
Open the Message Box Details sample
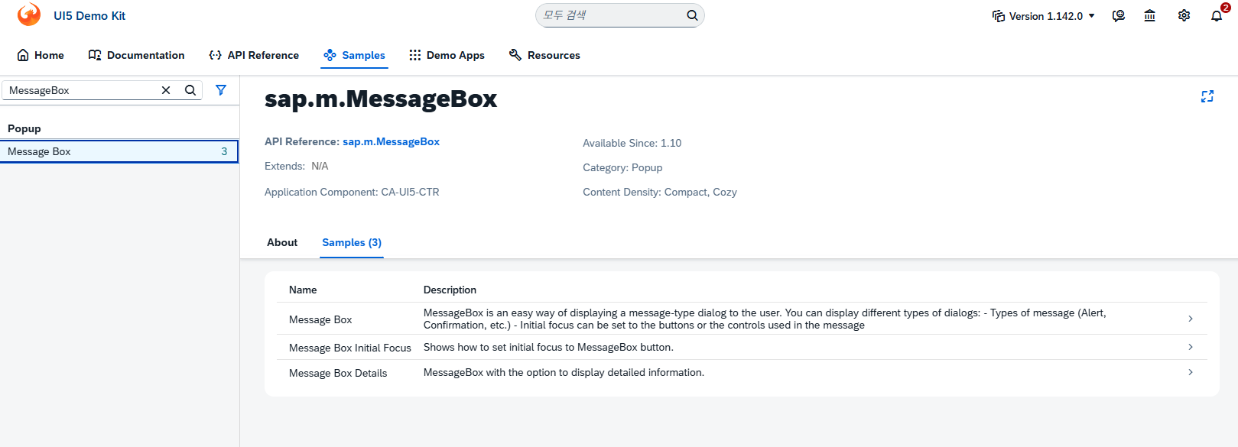742,372
